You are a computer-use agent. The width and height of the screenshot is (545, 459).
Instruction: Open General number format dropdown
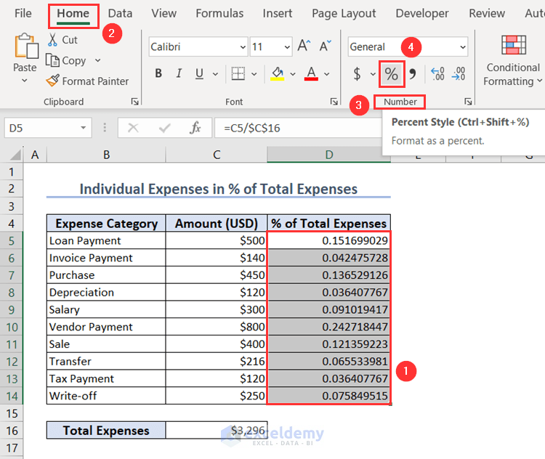click(463, 47)
